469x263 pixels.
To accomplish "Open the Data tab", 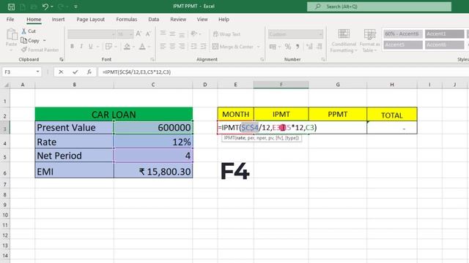I will (153, 20).
